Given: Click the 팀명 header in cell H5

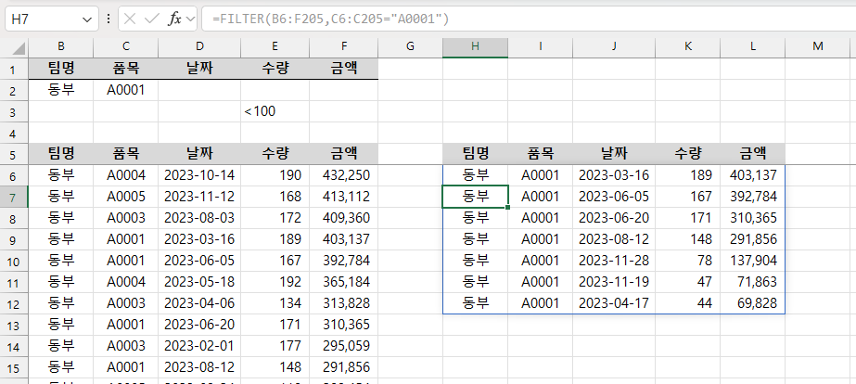Looking at the screenshot, I should point(475,154).
